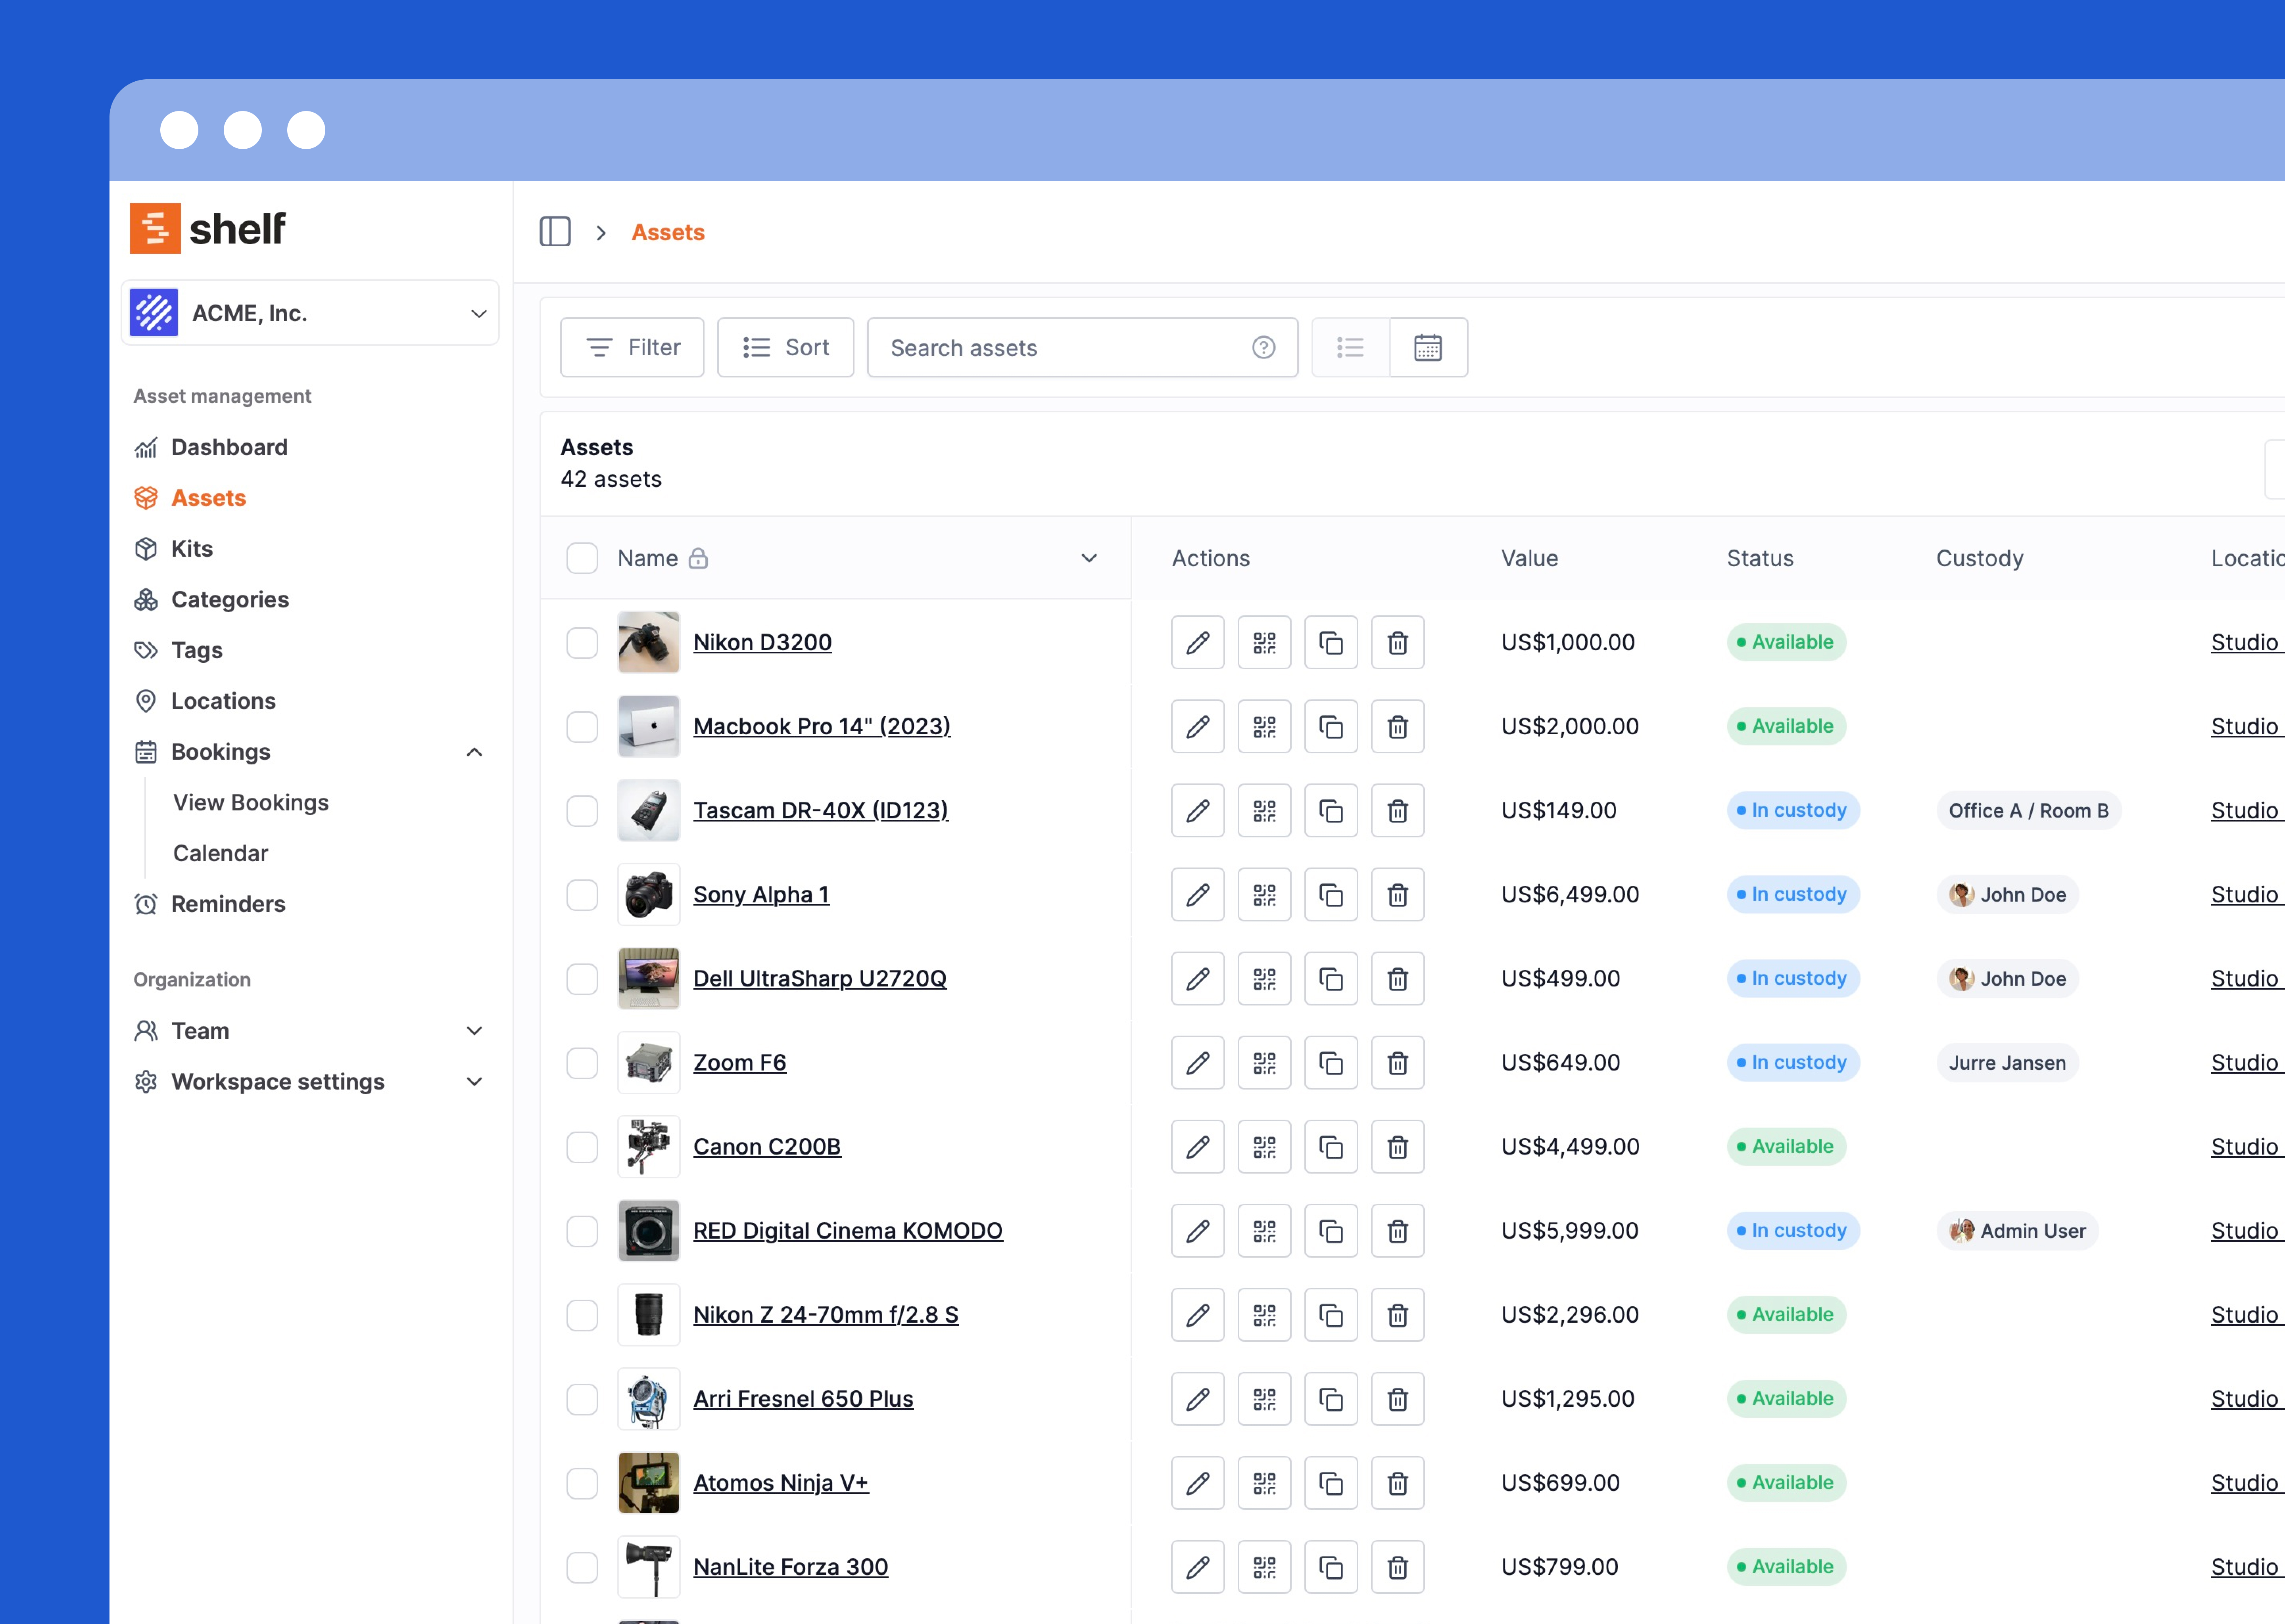
Task: Switch to calendar availability view icon
Action: pos(1428,347)
